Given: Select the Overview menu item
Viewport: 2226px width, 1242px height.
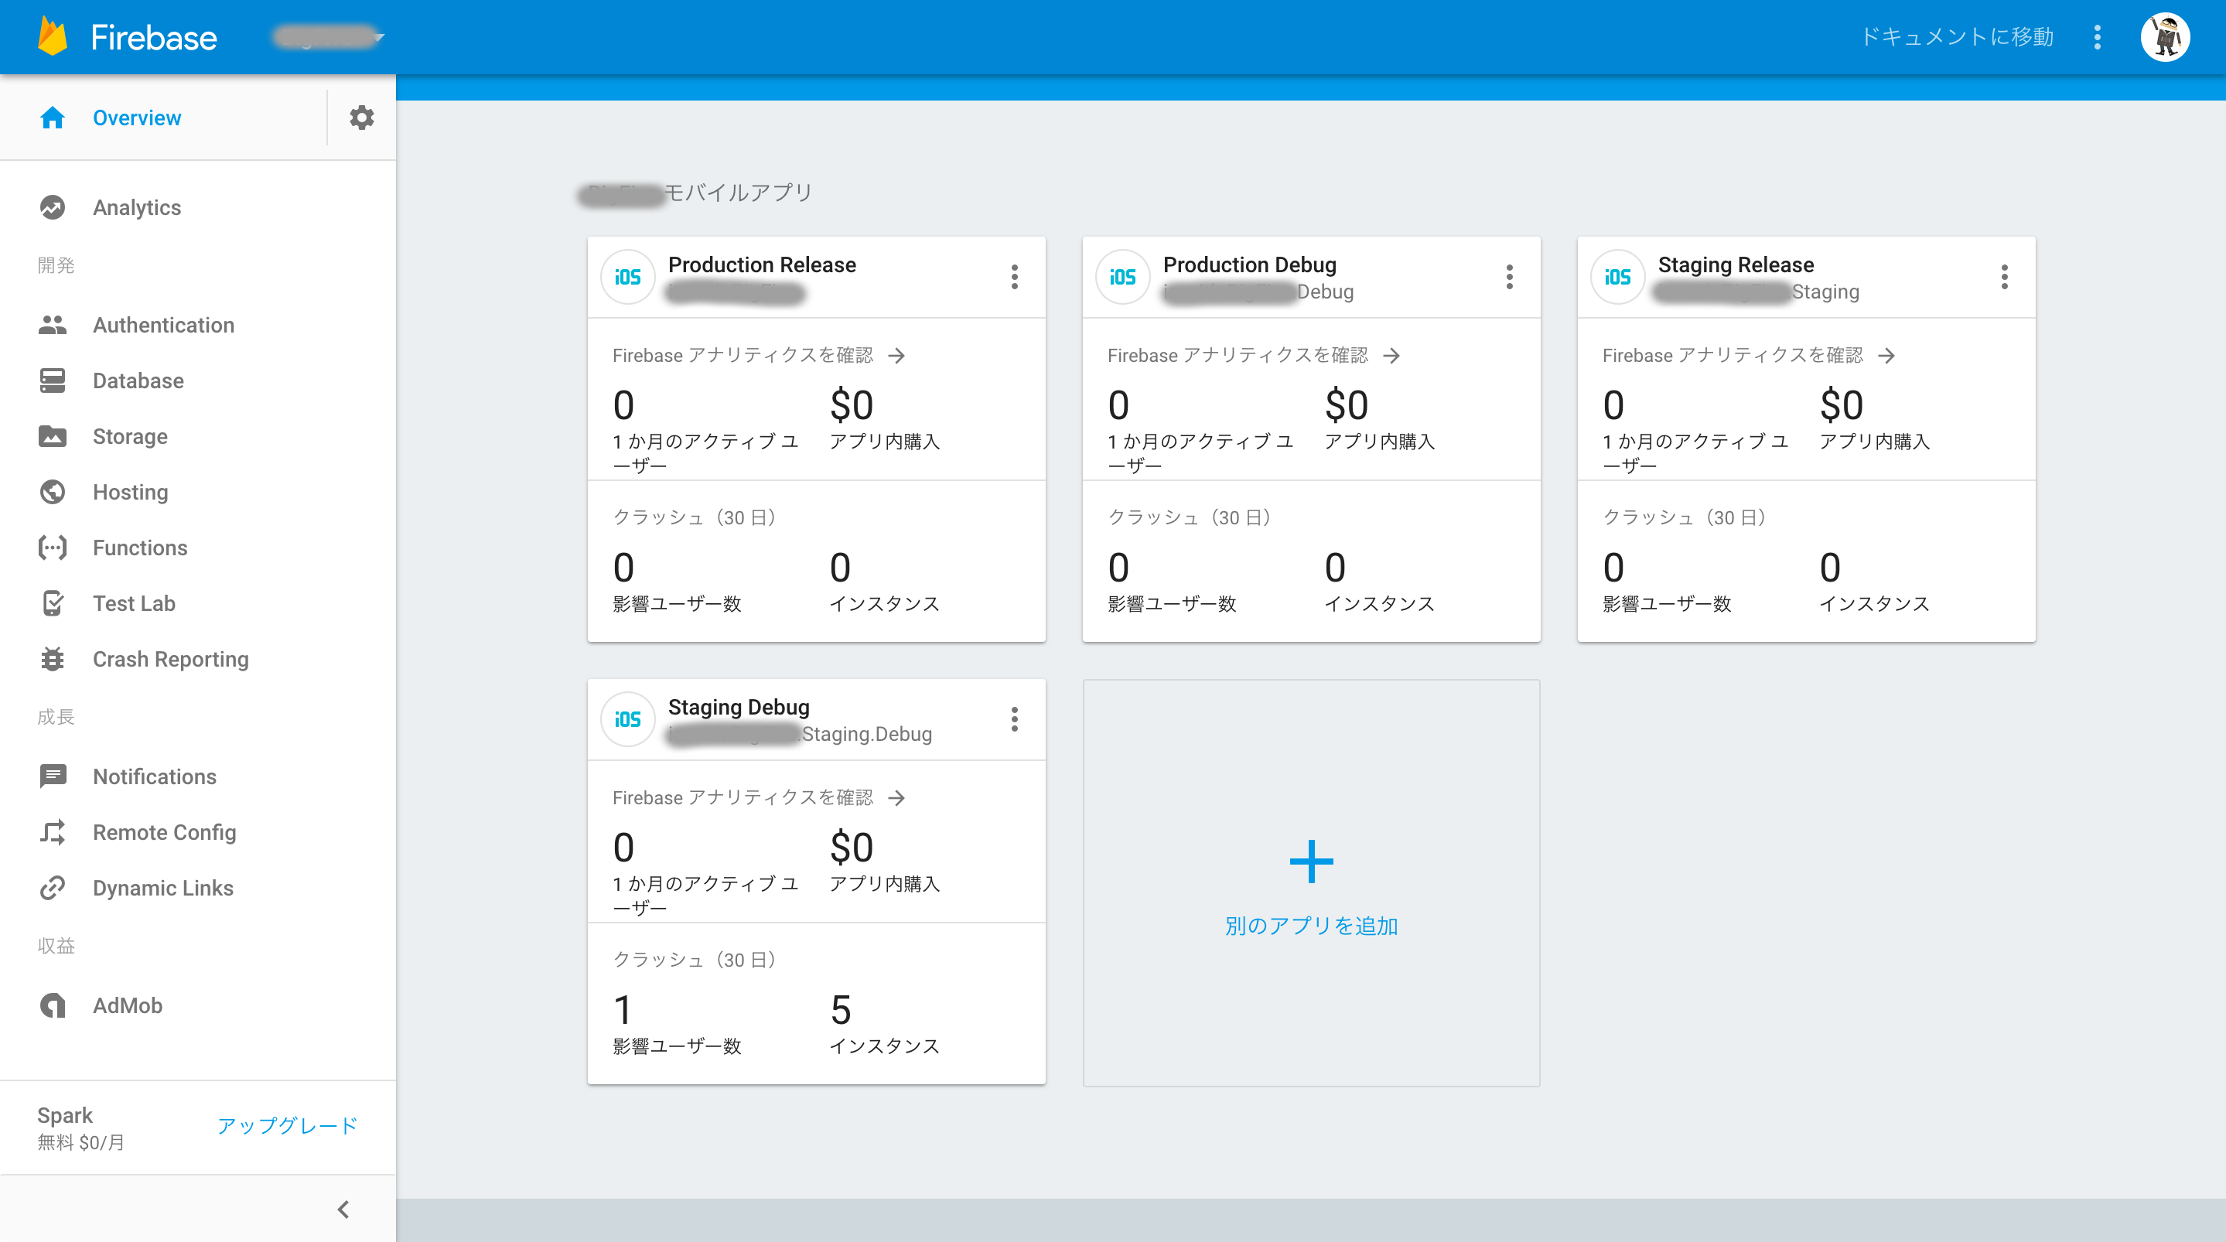Looking at the screenshot, I should tap(137, 118).
